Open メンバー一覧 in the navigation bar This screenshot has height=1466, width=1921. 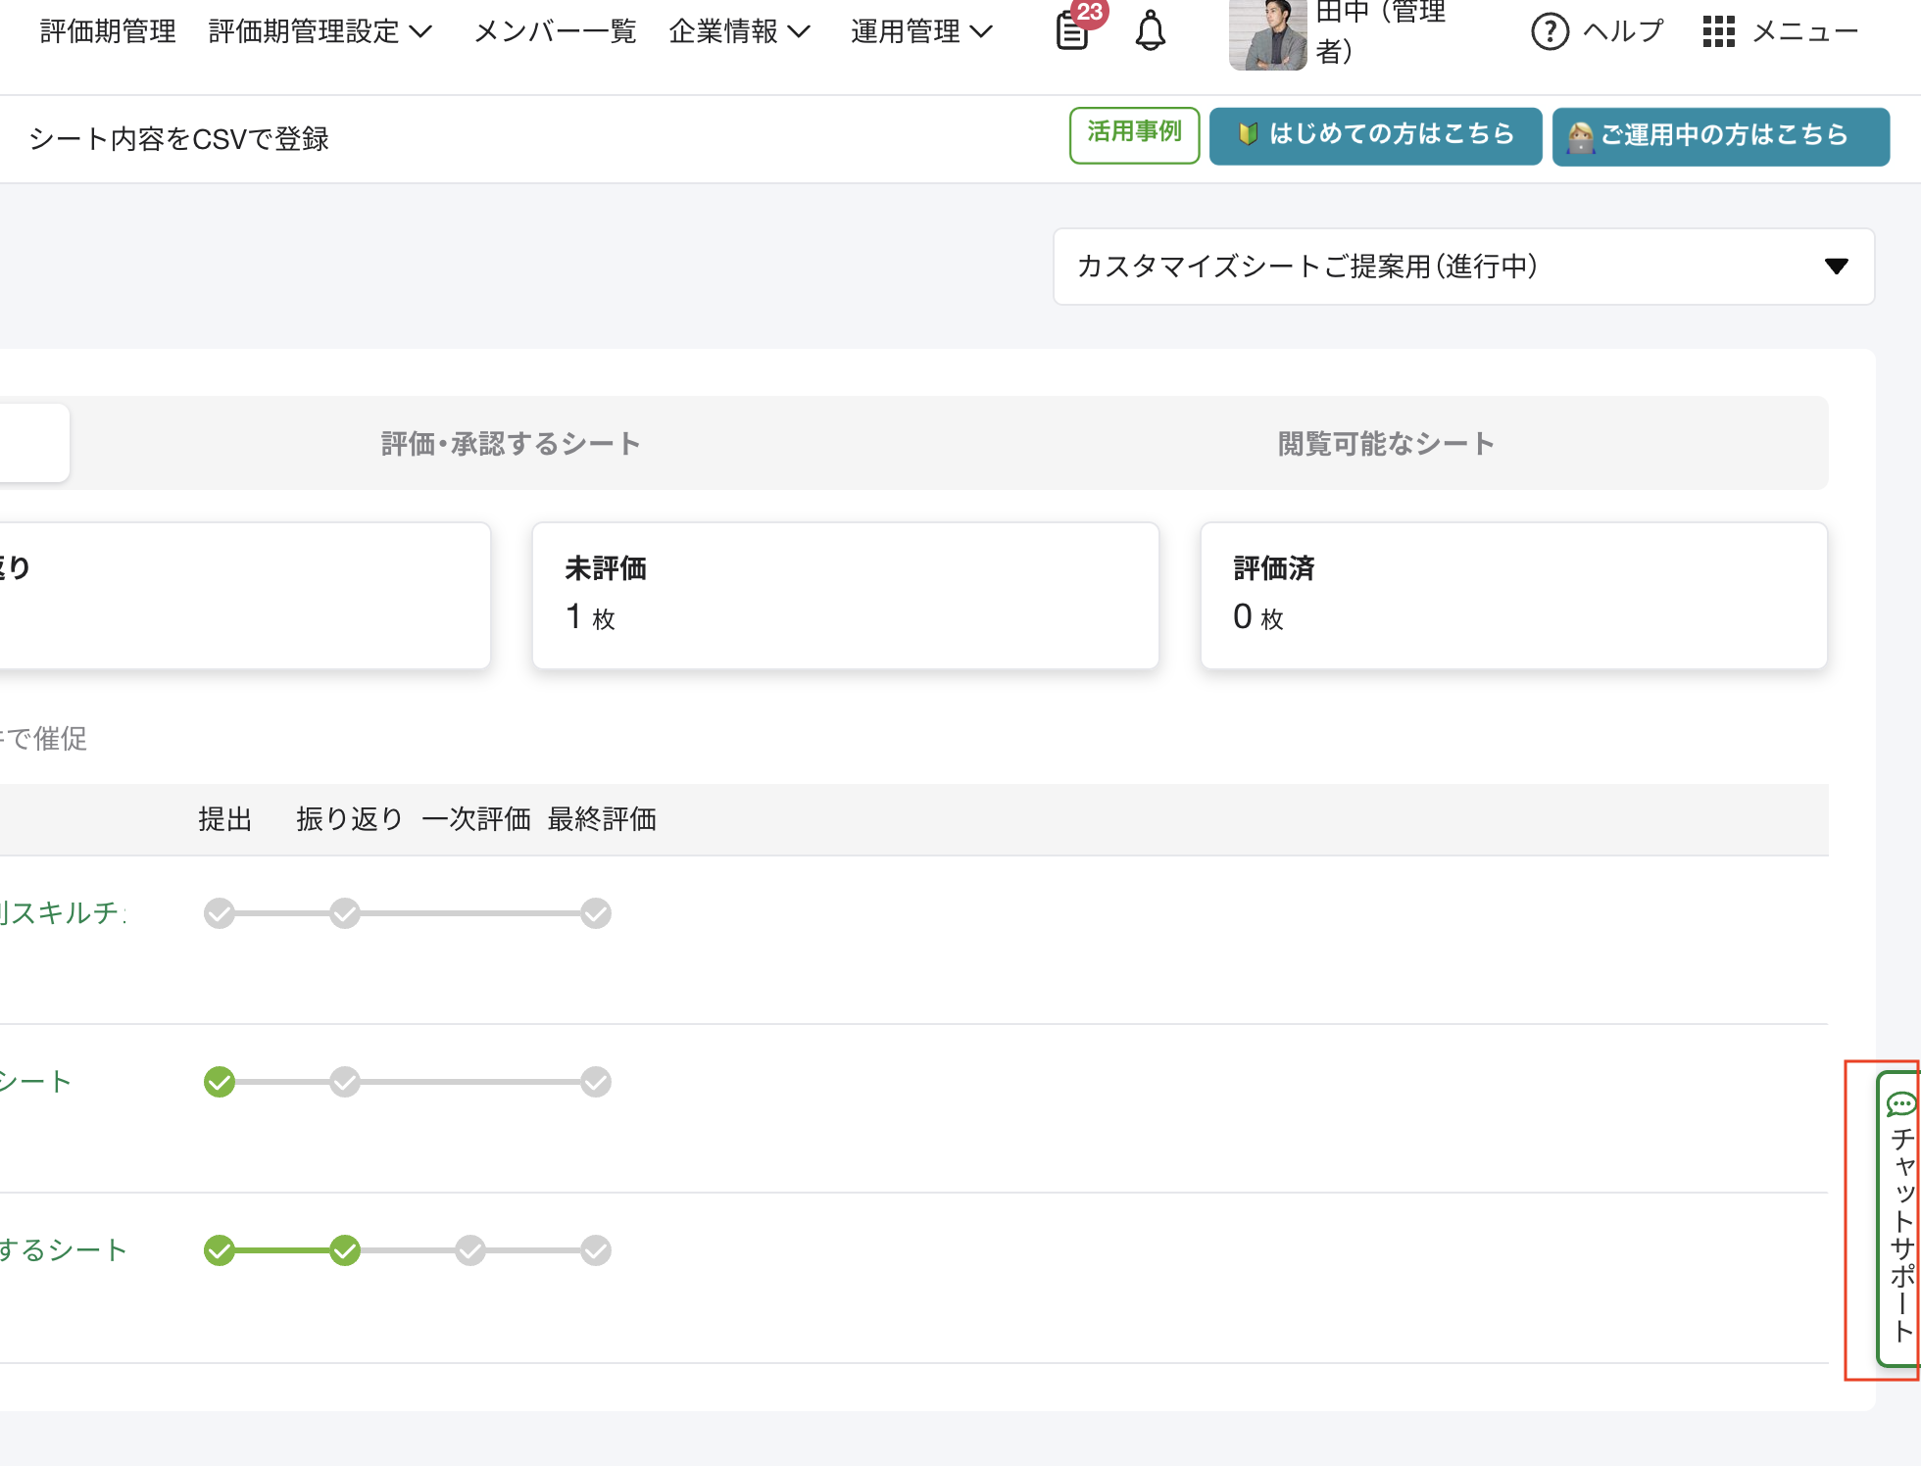point(555,31)
